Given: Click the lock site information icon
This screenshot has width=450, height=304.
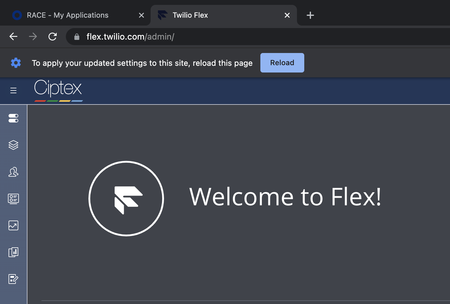Looking at the screenshot, I should pyautogui.click(x=77, y=37).
